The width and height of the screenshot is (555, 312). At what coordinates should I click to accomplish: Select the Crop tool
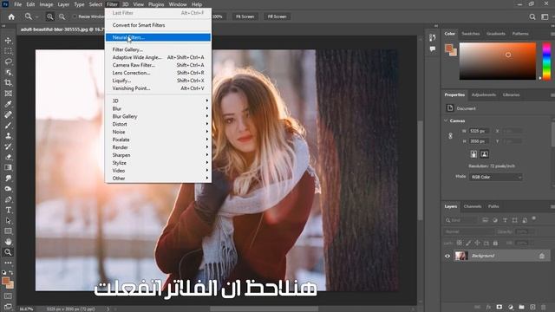pos(8,83)
